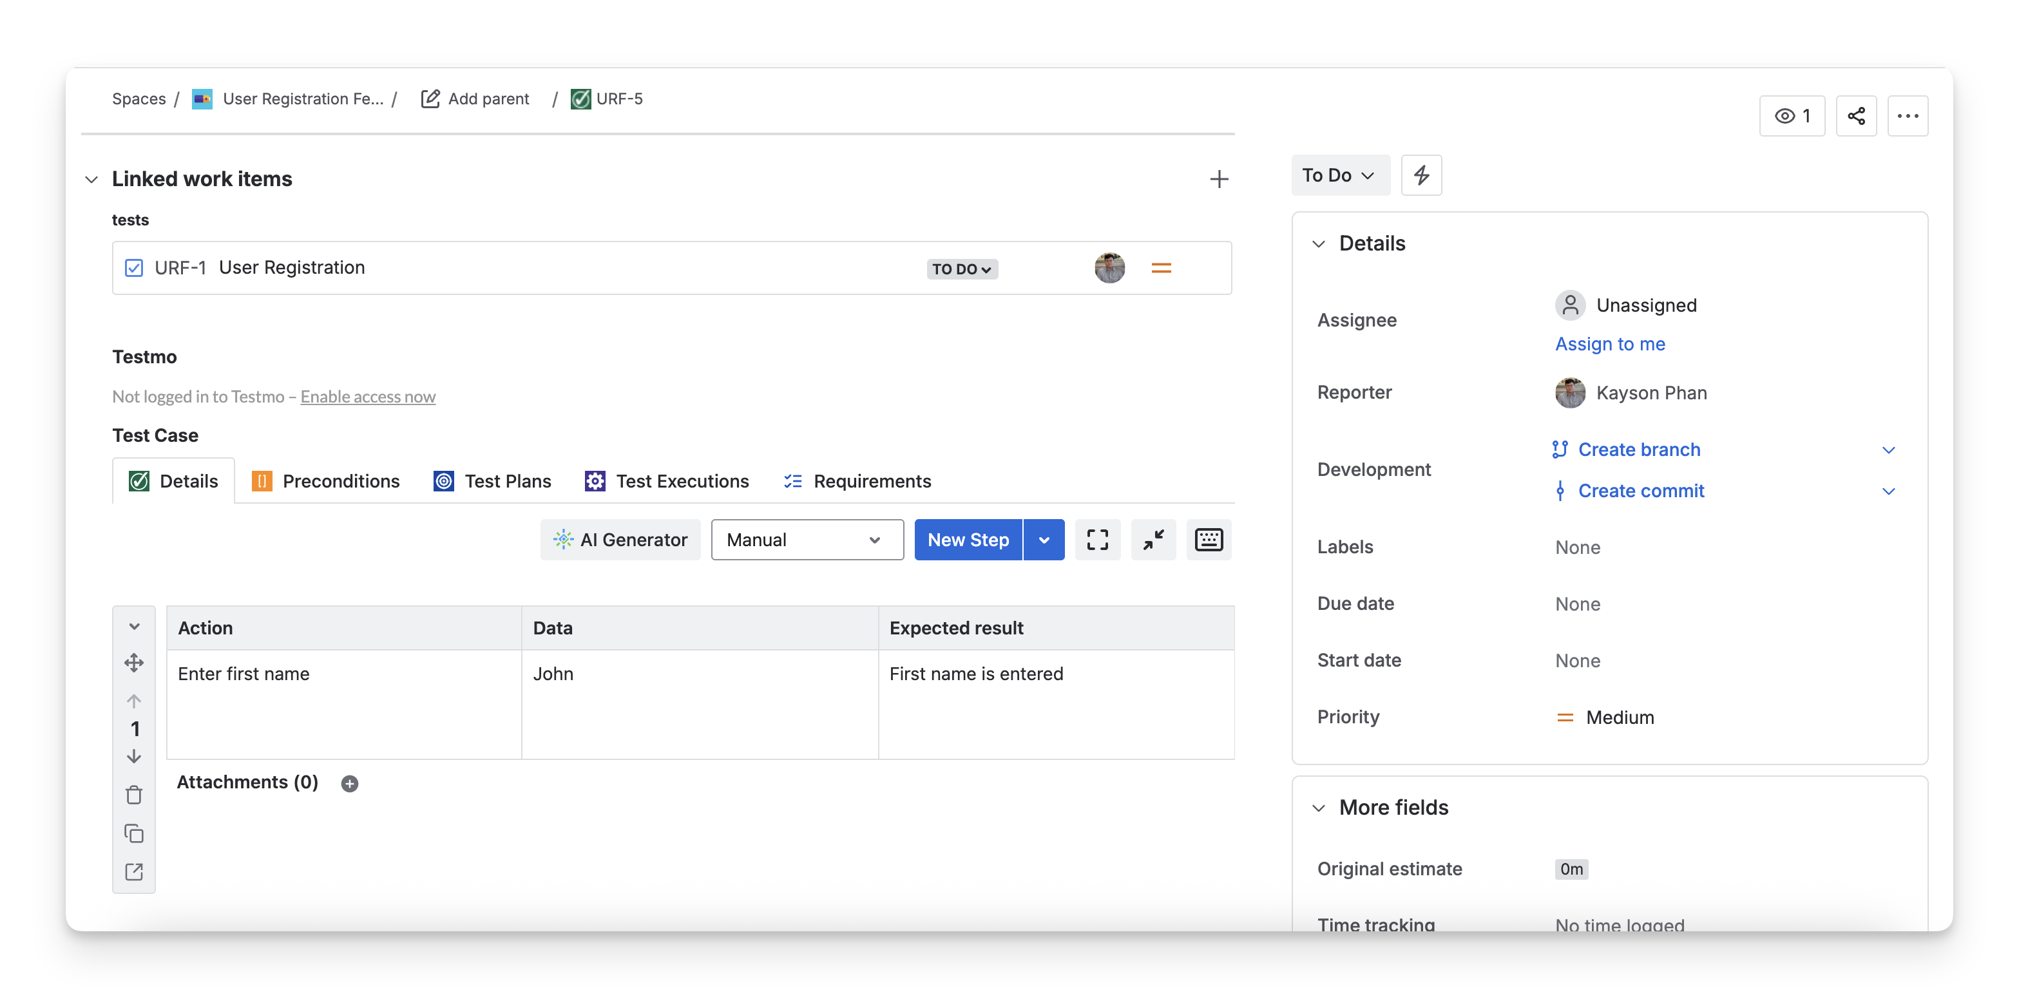The height and width of the screenshot is (997, 2019).
Task: Open the Manual test type dropdown
Action: coord(807,539)
